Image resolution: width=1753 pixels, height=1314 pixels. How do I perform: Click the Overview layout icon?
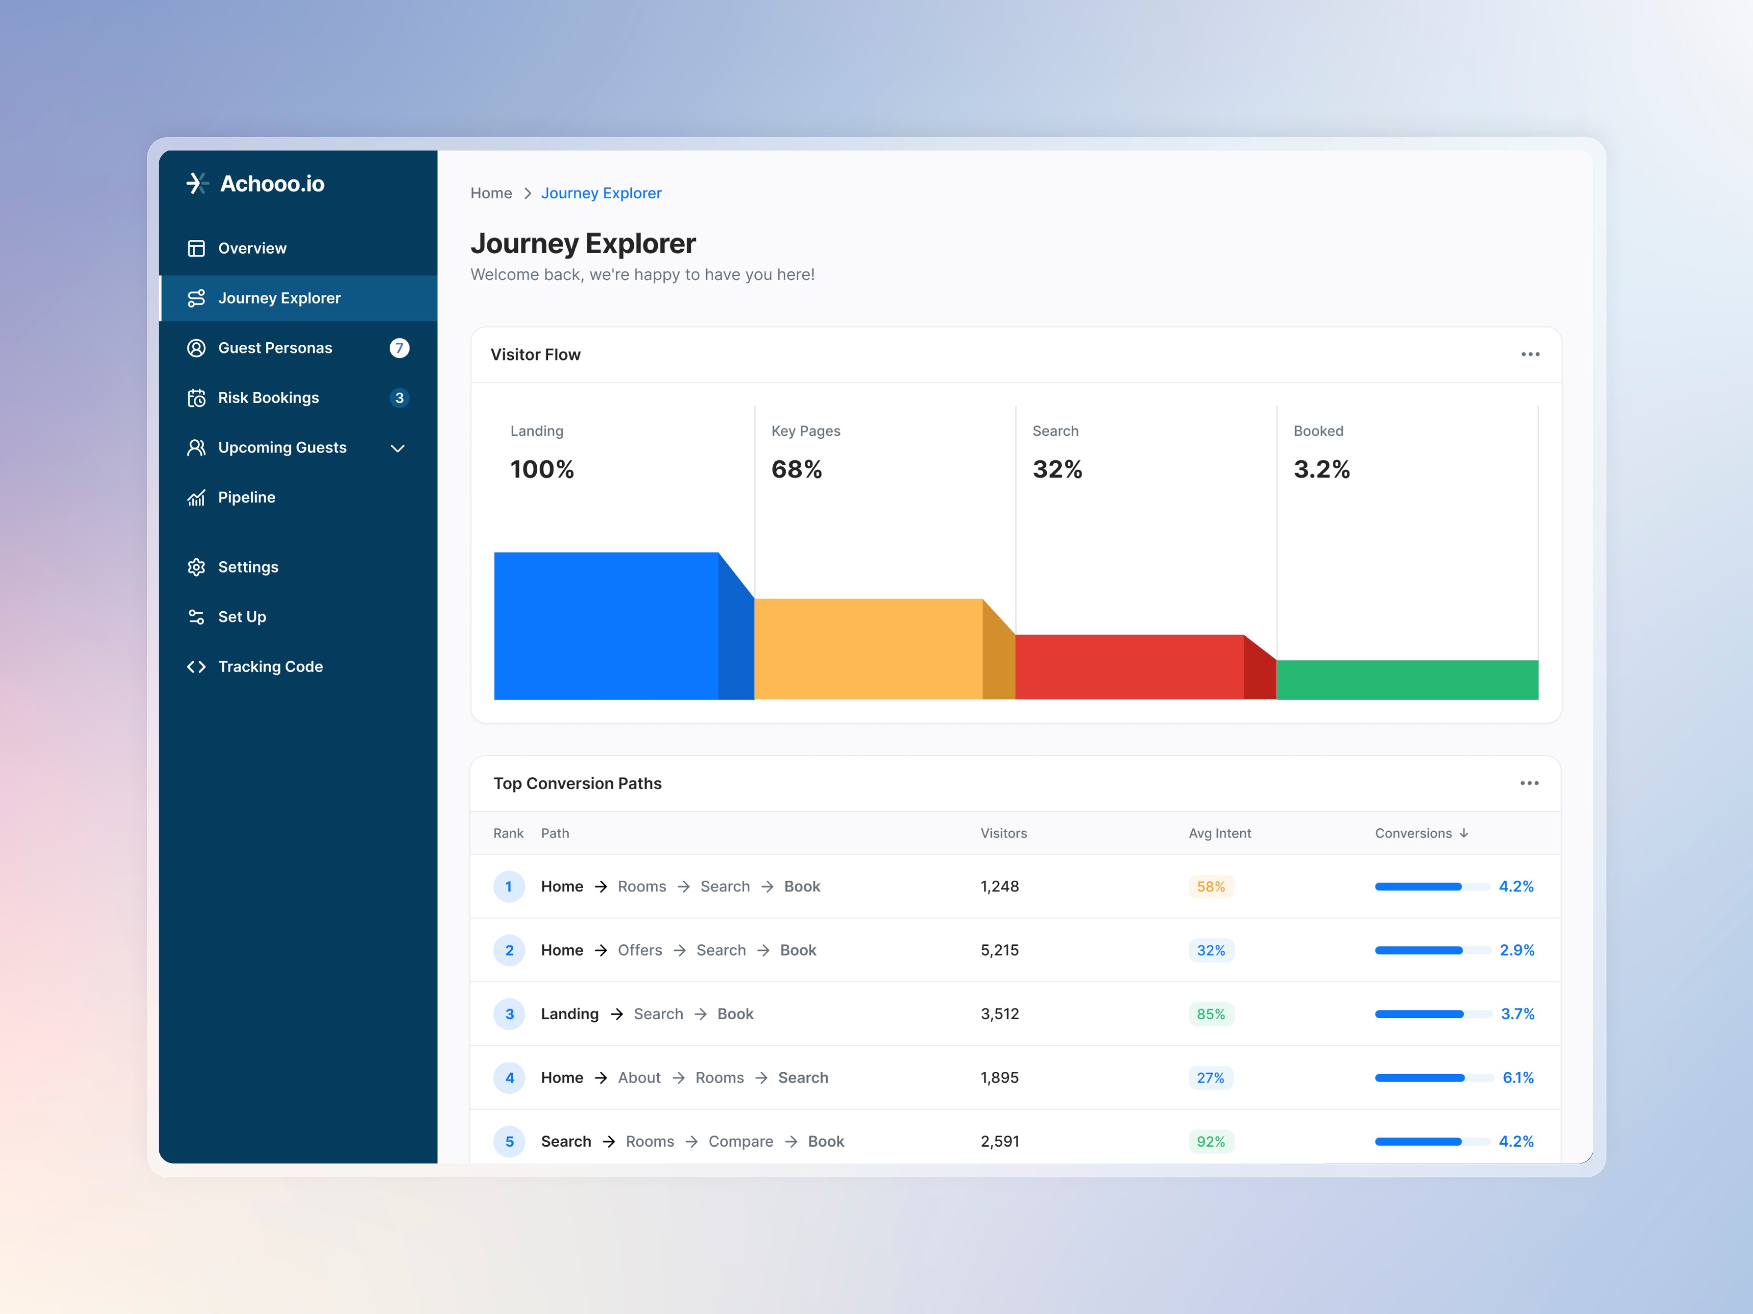196,249
